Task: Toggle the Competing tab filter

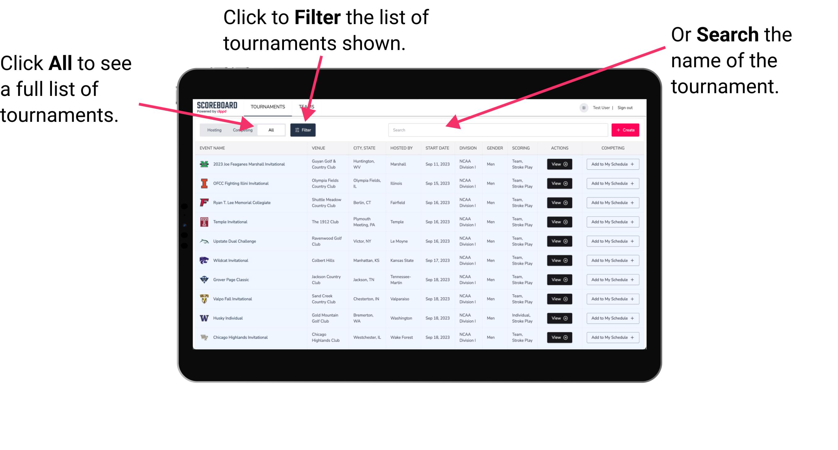Action: click(x=242, y=130)
